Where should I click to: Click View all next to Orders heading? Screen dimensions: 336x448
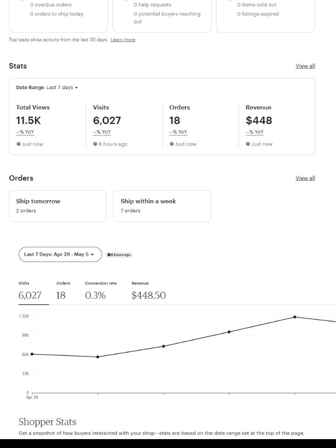(x=305, y=178)
